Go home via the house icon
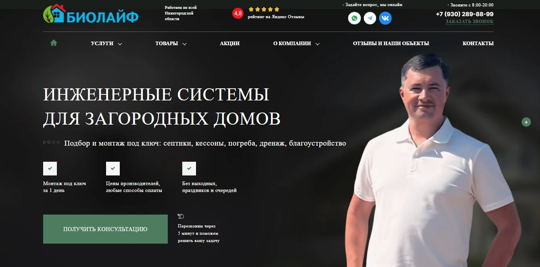Viewport: 540px width, 267px height. 54,43
